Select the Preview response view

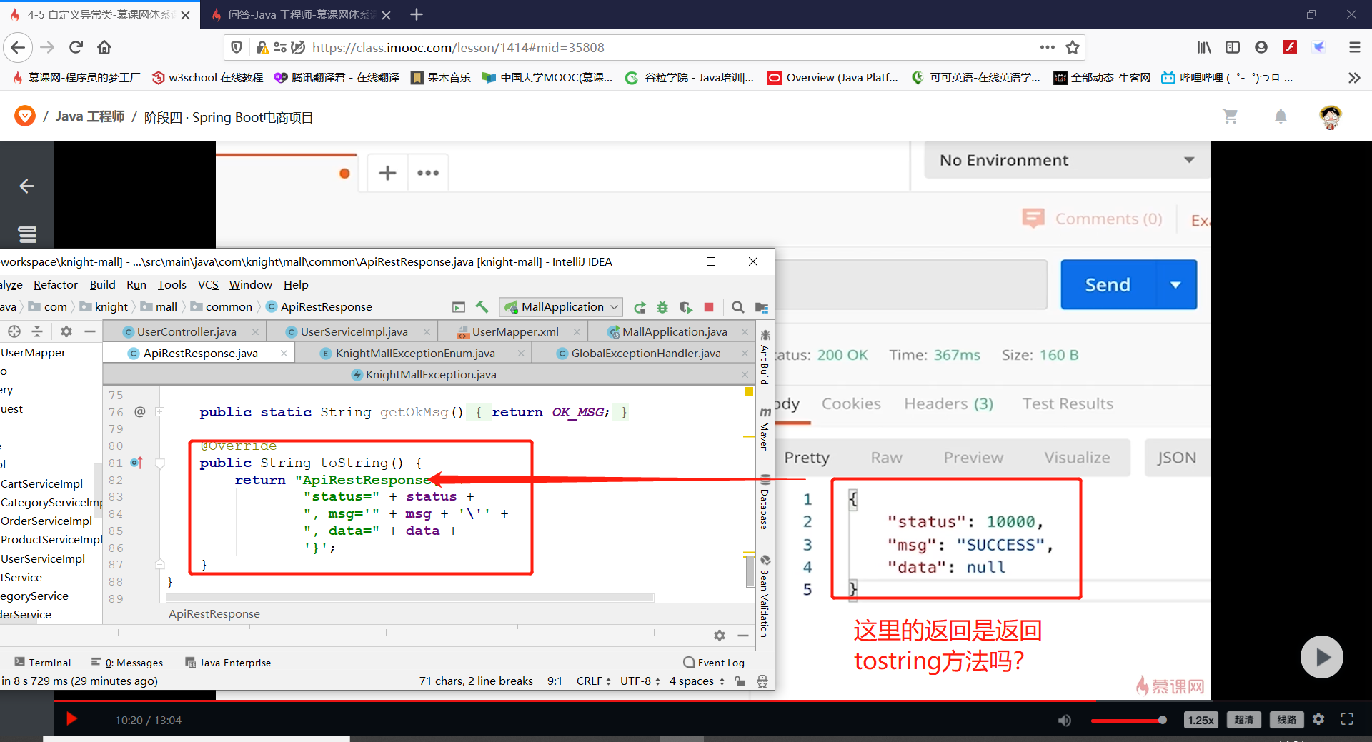(x=973, y=458)
